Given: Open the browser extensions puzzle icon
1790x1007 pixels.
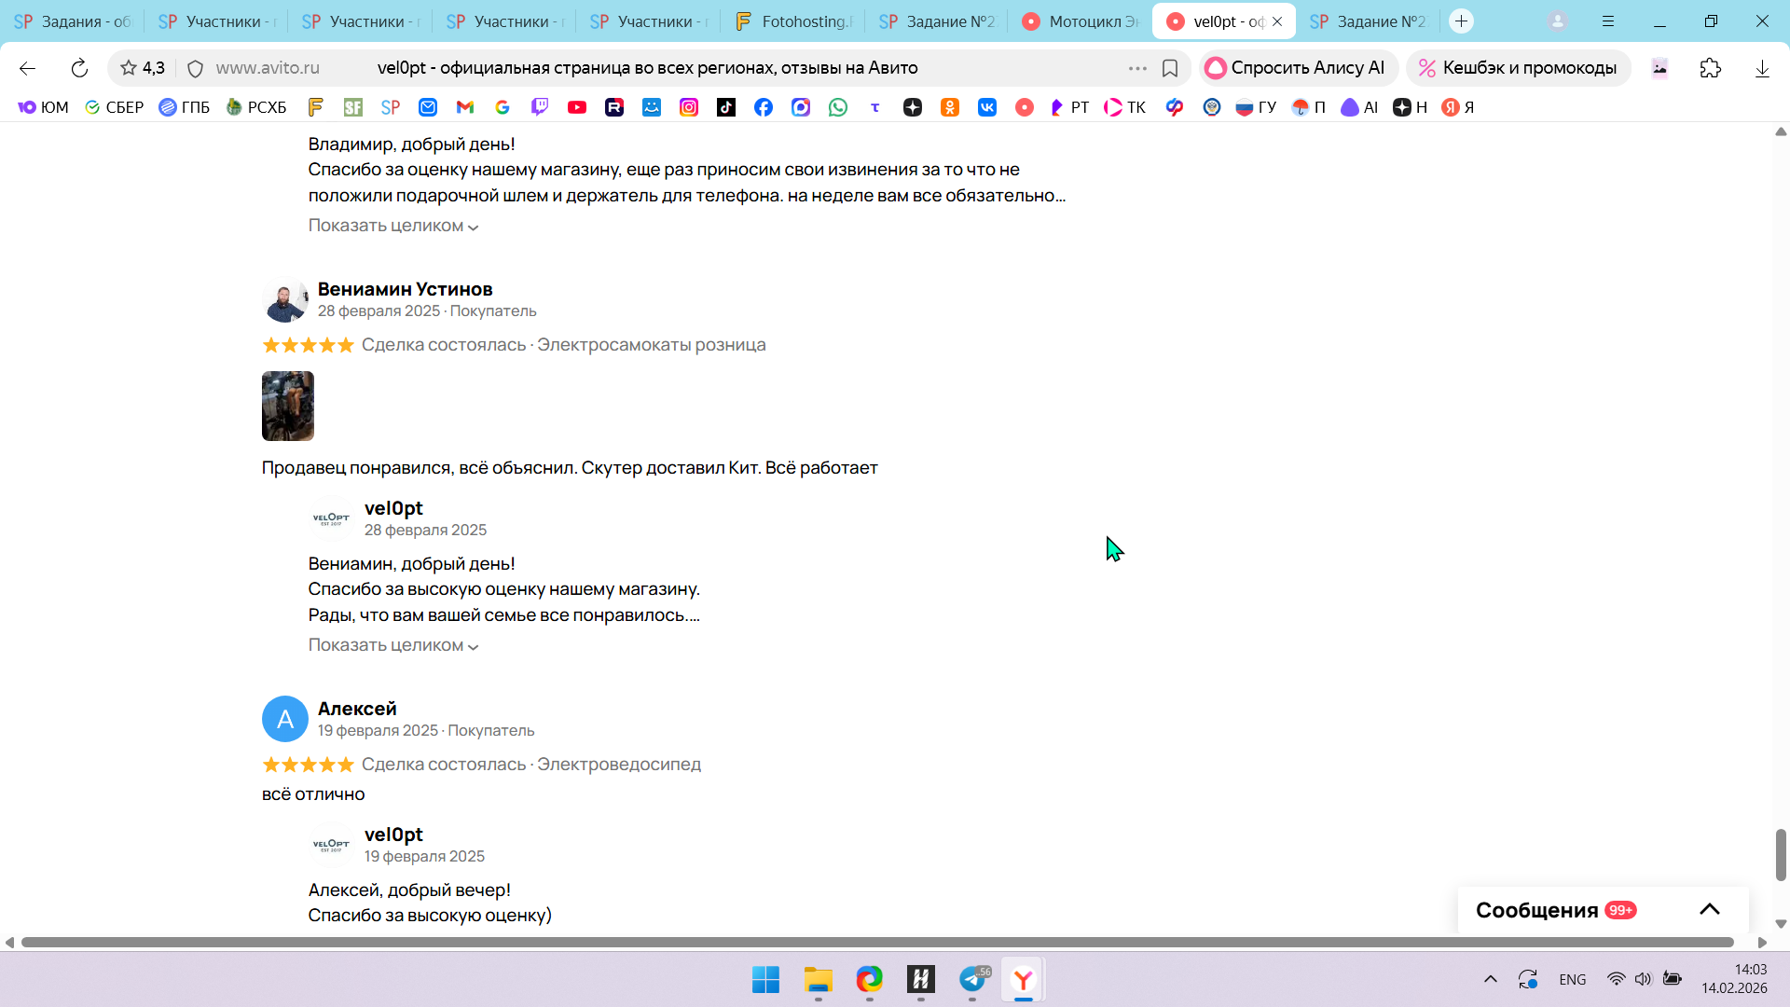Looking at the screenshot, I should pos(1710,68).
